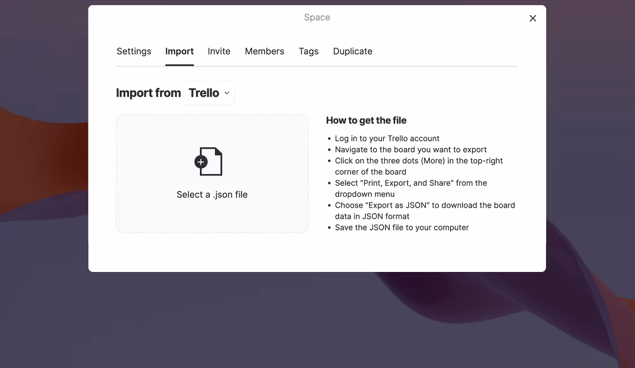Open the Import from source selector
The image size is (635, 368).
point(209,93)
